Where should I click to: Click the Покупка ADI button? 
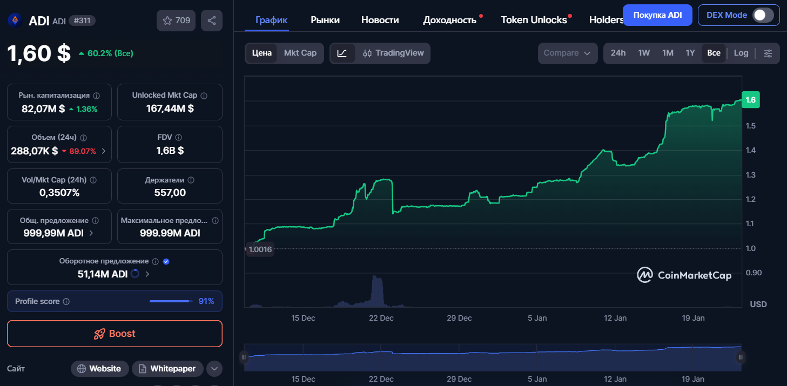pyautogui.click(x=657, y=15)
